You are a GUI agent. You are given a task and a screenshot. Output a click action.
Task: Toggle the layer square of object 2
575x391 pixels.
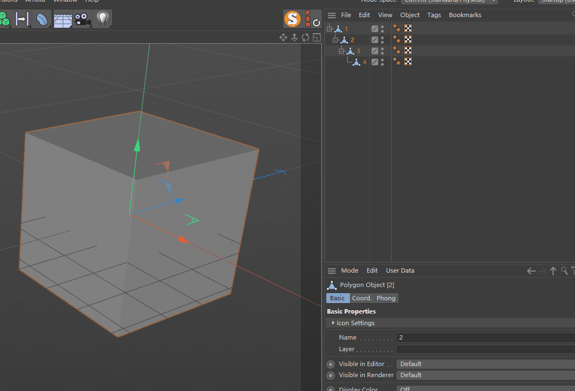pos(374,40)
